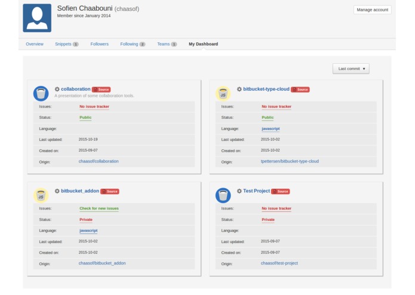
Task: Click the Private status in Test Project card
Action: [x=268, y=220]
